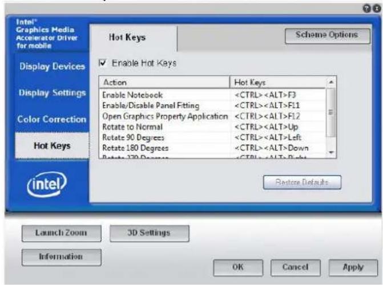Click the Hot Keys column header
The image size is (383, 285).
[x=278, y=82]
